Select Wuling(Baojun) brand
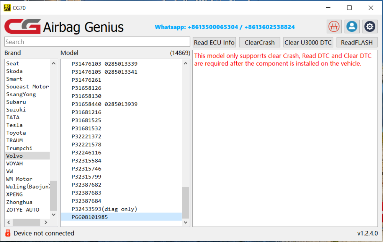Screen dimensions: 383x242 (x=28, y=187)
